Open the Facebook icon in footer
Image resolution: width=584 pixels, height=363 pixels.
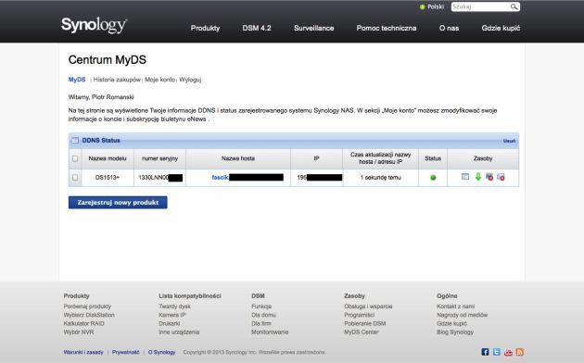click(x=485, y=352)
